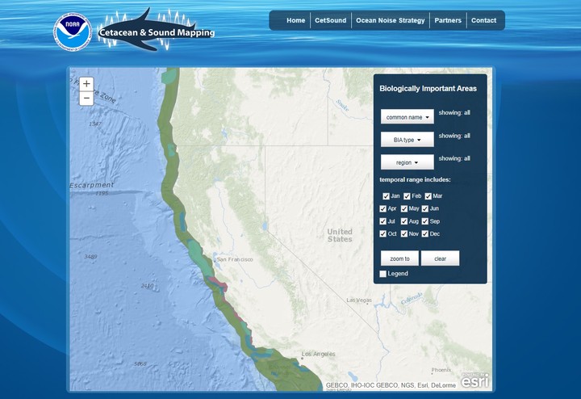Toggle the Oct month checkbox

click(383, 234)
